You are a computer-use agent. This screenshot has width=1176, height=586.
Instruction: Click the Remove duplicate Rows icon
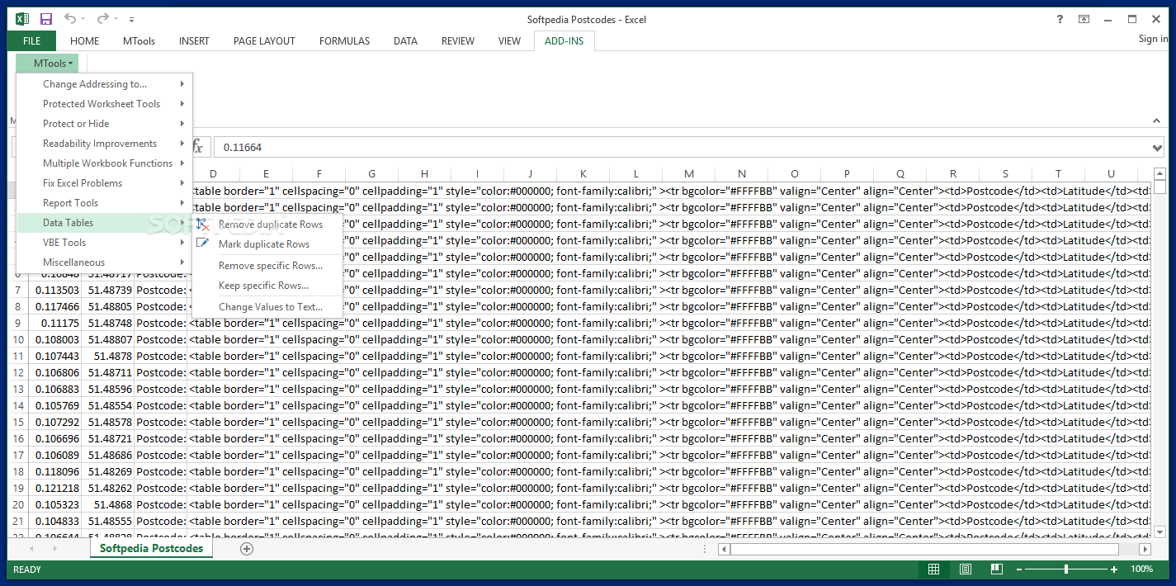tap(203, 224)
